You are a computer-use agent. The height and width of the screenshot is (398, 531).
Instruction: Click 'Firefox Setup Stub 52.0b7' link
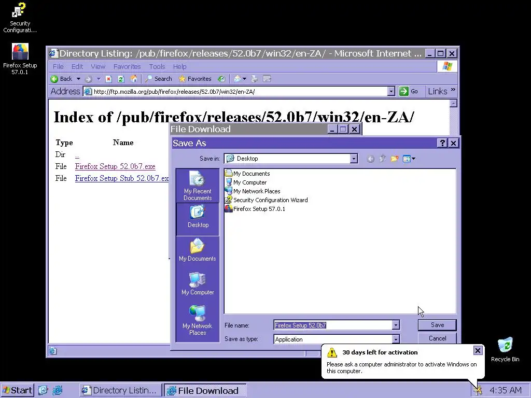tap(122, 178)
